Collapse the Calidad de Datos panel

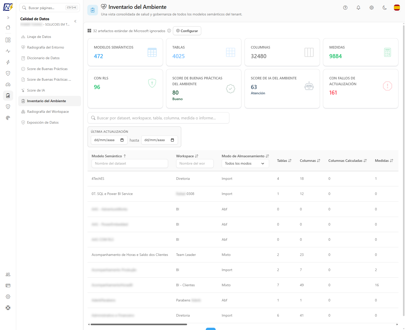(x=75, y=21)
